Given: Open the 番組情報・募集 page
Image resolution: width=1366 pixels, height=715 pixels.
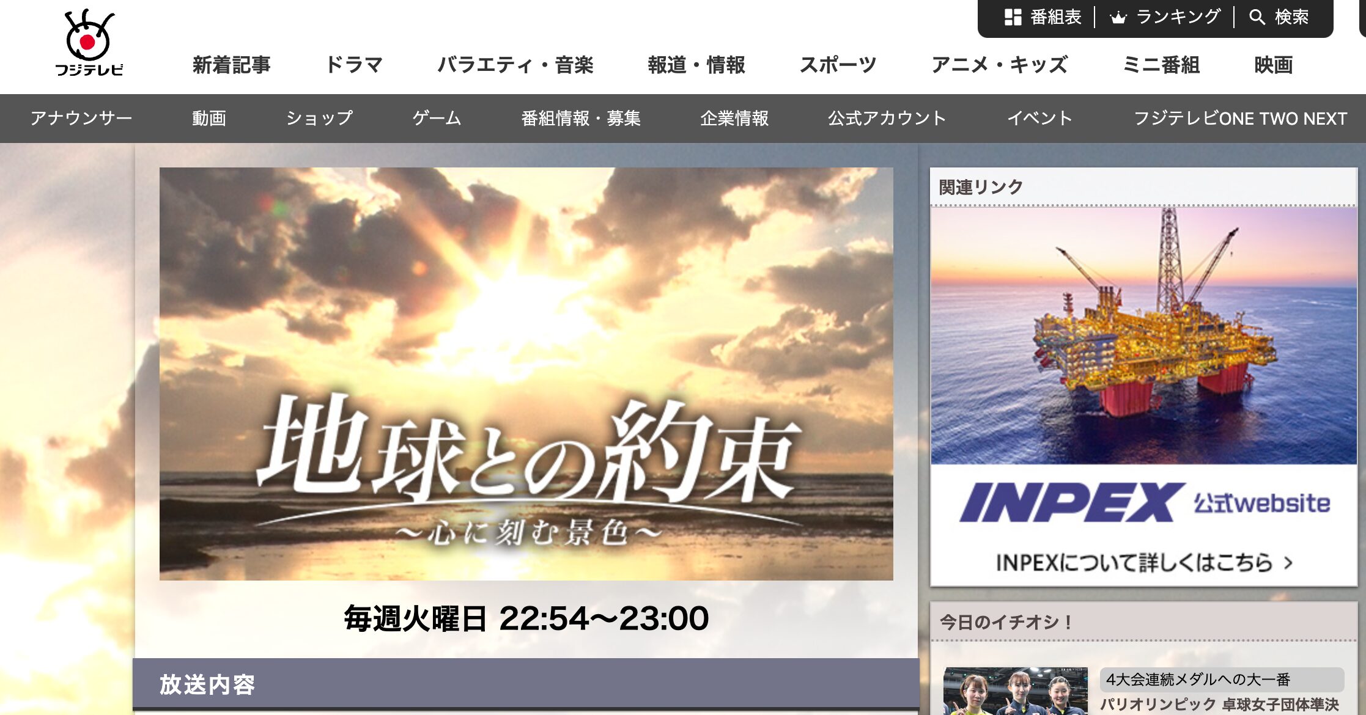Looking at the screenshot, I should pos(581,118).
